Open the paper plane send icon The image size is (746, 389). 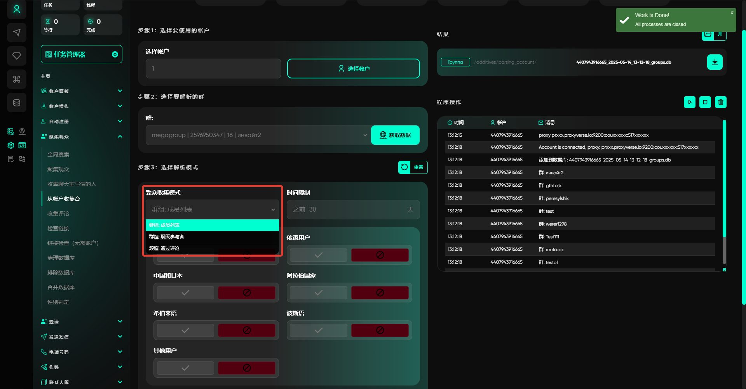tap(17, 33)
